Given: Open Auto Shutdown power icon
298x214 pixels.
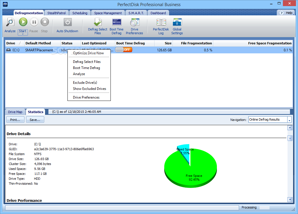Looking at the screenshot, I should point(67,22).
